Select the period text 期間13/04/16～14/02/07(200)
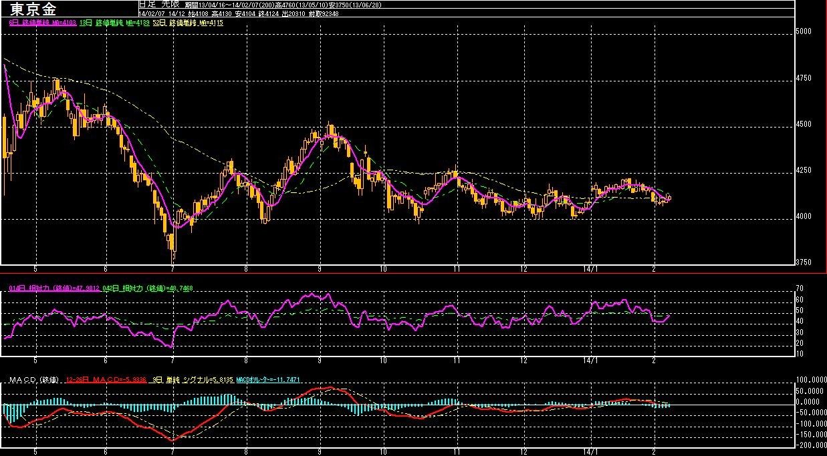This screenshot has height=456, width=827. [x=229, y=5]
